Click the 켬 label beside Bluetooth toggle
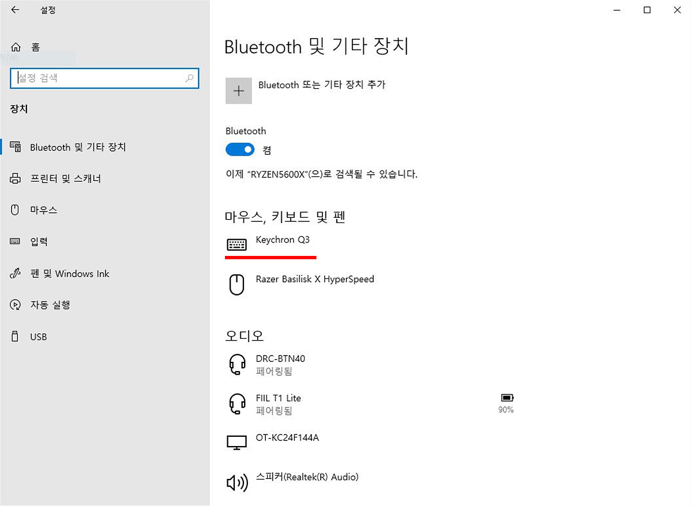 [267, 150]
